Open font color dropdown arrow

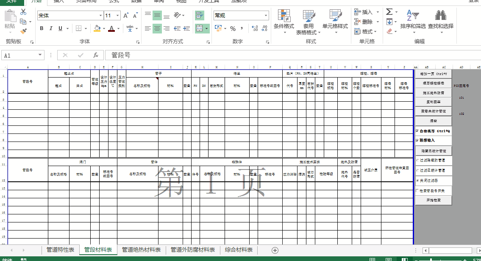coord(118,28)
